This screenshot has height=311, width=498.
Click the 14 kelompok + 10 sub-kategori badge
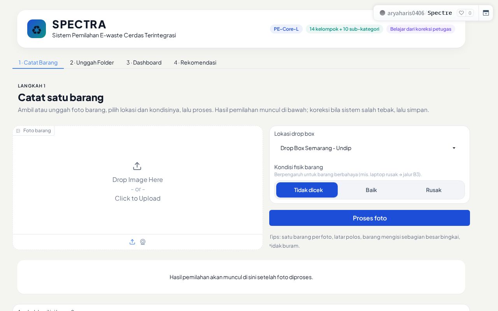(344, 29)
